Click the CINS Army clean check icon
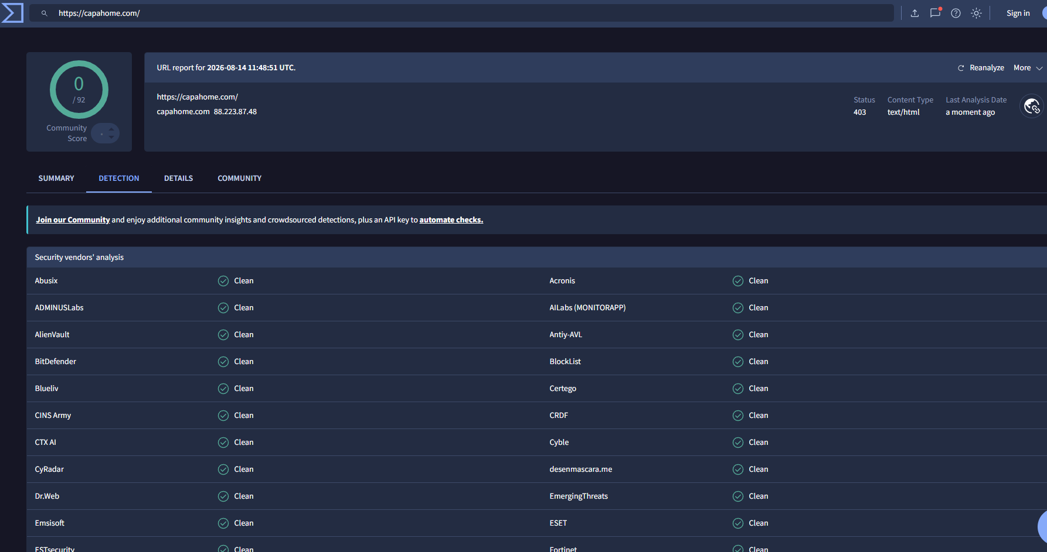This screenshot has width=1047, height=552. (x=223, y=416)
